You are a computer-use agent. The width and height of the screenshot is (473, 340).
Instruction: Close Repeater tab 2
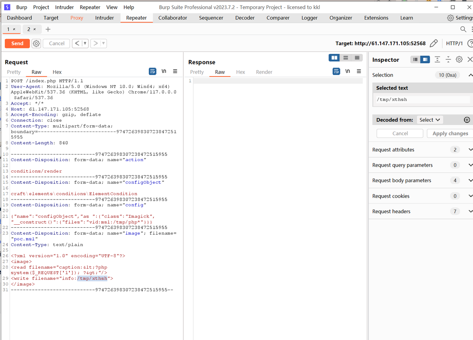(x=35, y=29)
